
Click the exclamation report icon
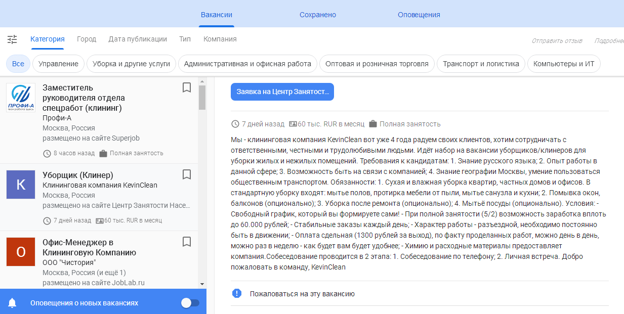tap(237, 293)
